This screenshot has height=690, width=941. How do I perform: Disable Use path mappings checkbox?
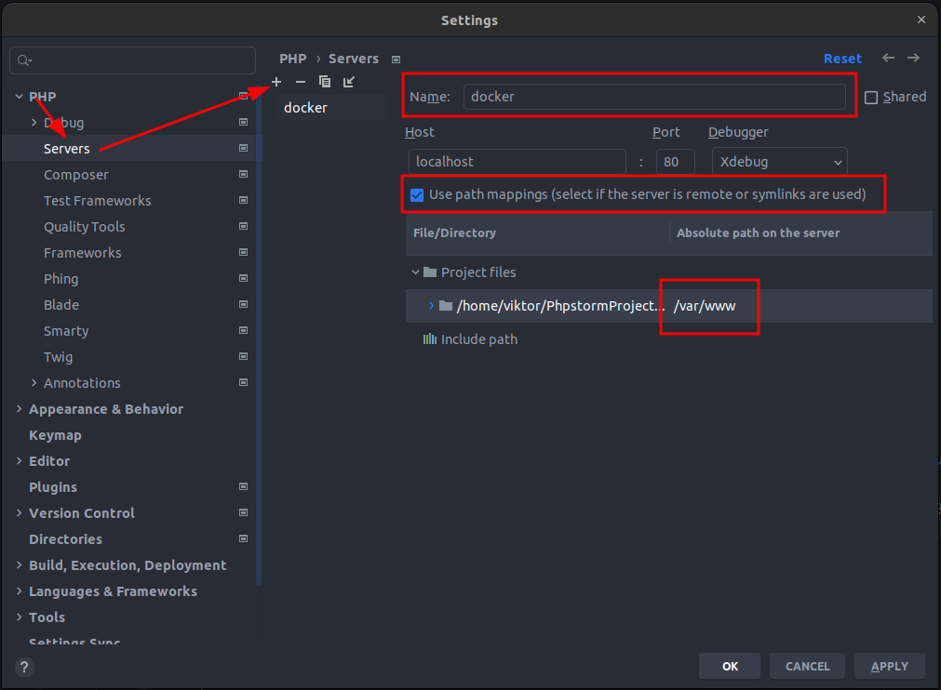click(x=416, y=195)
